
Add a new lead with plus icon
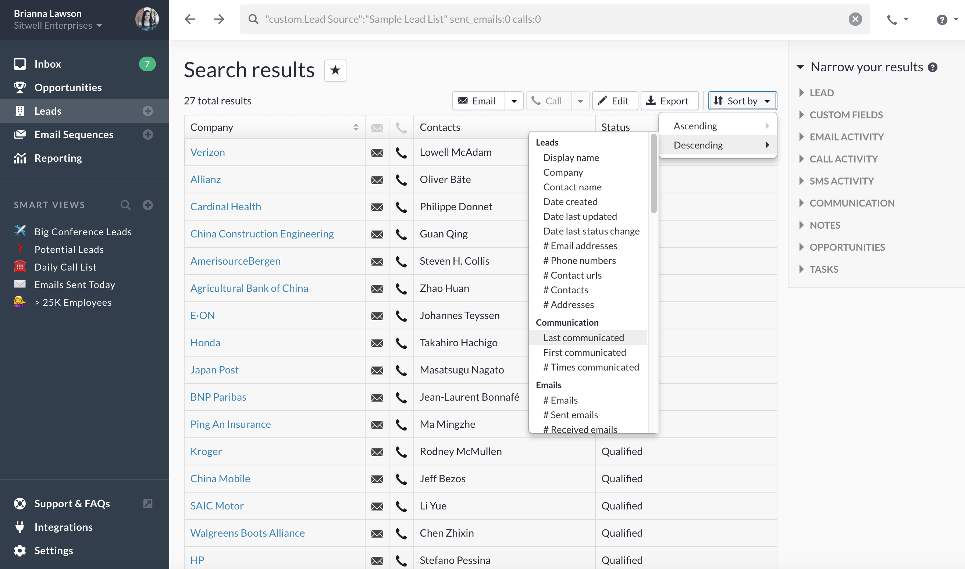click(148, 111)
